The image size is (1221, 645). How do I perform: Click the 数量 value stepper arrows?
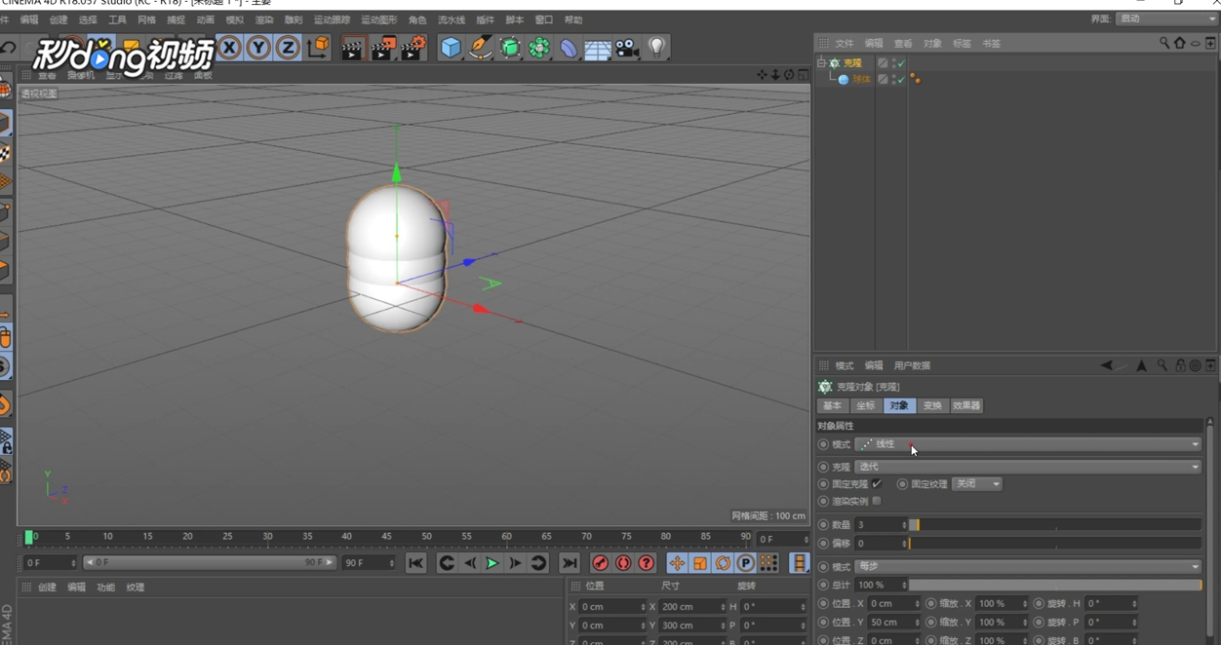click(x=904, y=524)
